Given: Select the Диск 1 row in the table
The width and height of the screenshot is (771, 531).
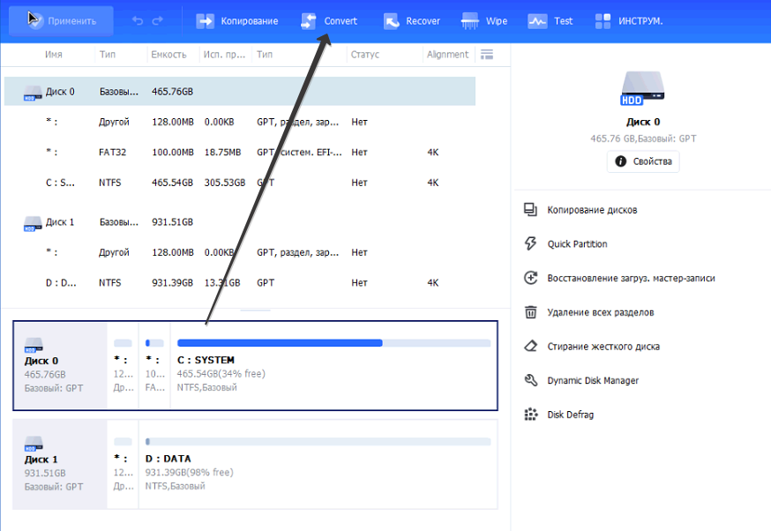Looking at the screenshot, I should 60,222.
